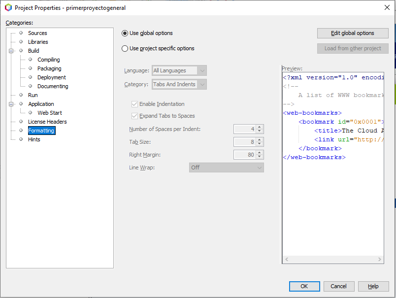Screen dimensions: 396x298
Task: Open the Category dropdown
Action: [x=179, y=85]
